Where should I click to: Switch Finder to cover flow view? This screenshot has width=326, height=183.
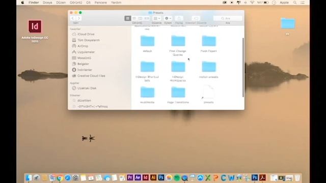pos(147,18)
